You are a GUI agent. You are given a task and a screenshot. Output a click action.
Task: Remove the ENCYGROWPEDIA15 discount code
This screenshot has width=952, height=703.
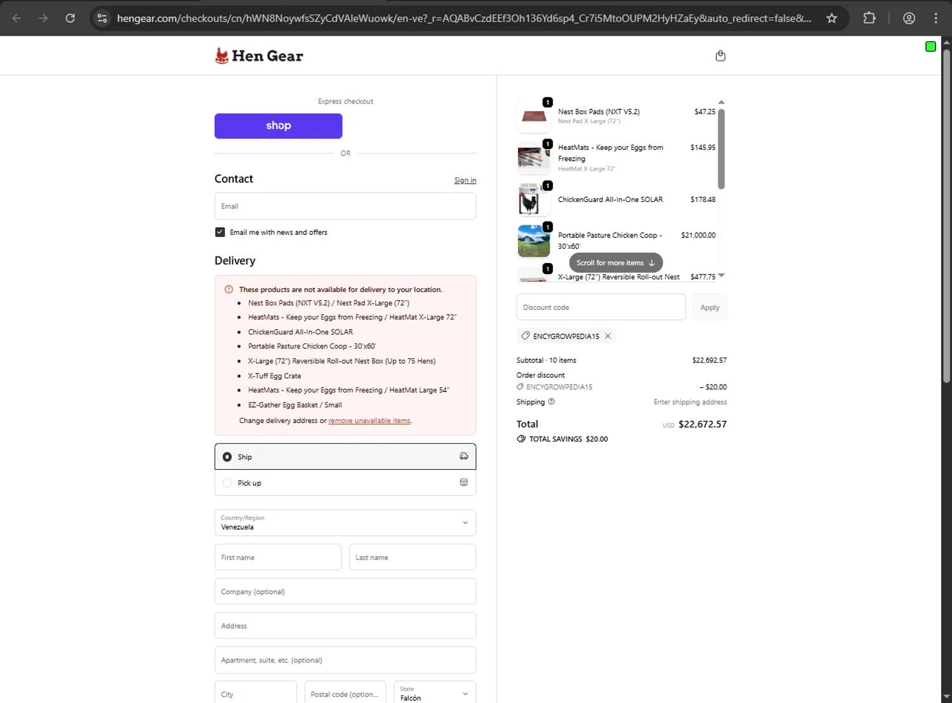coord(607,336)
